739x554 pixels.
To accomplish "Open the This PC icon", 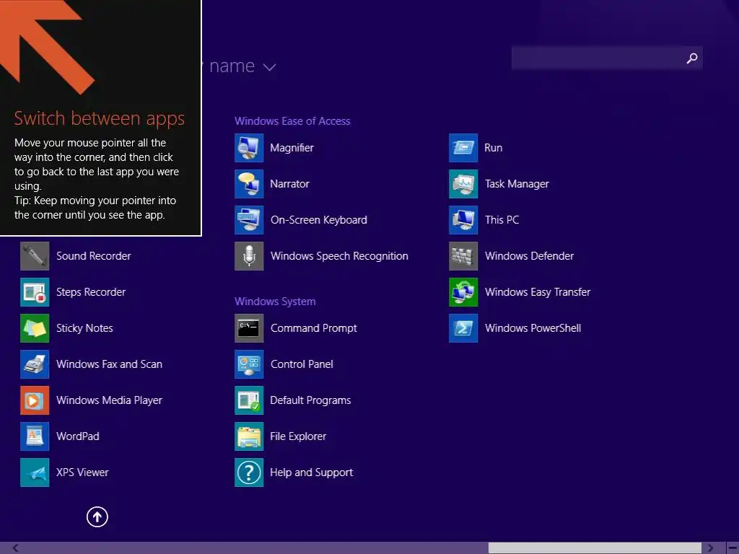I will (463, 220).
